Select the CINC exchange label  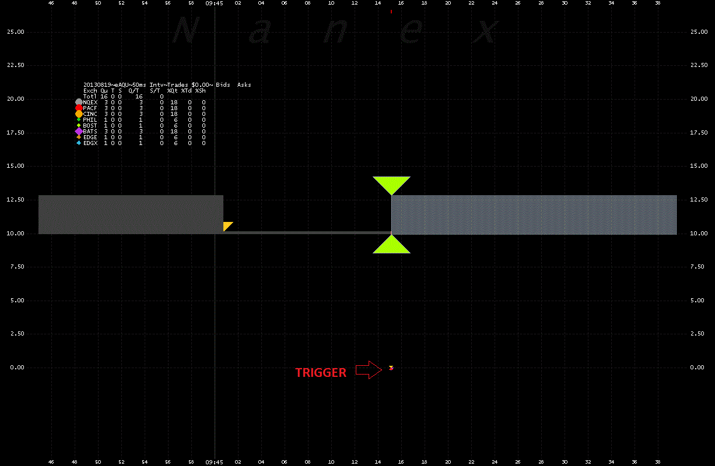coord(90,114)
